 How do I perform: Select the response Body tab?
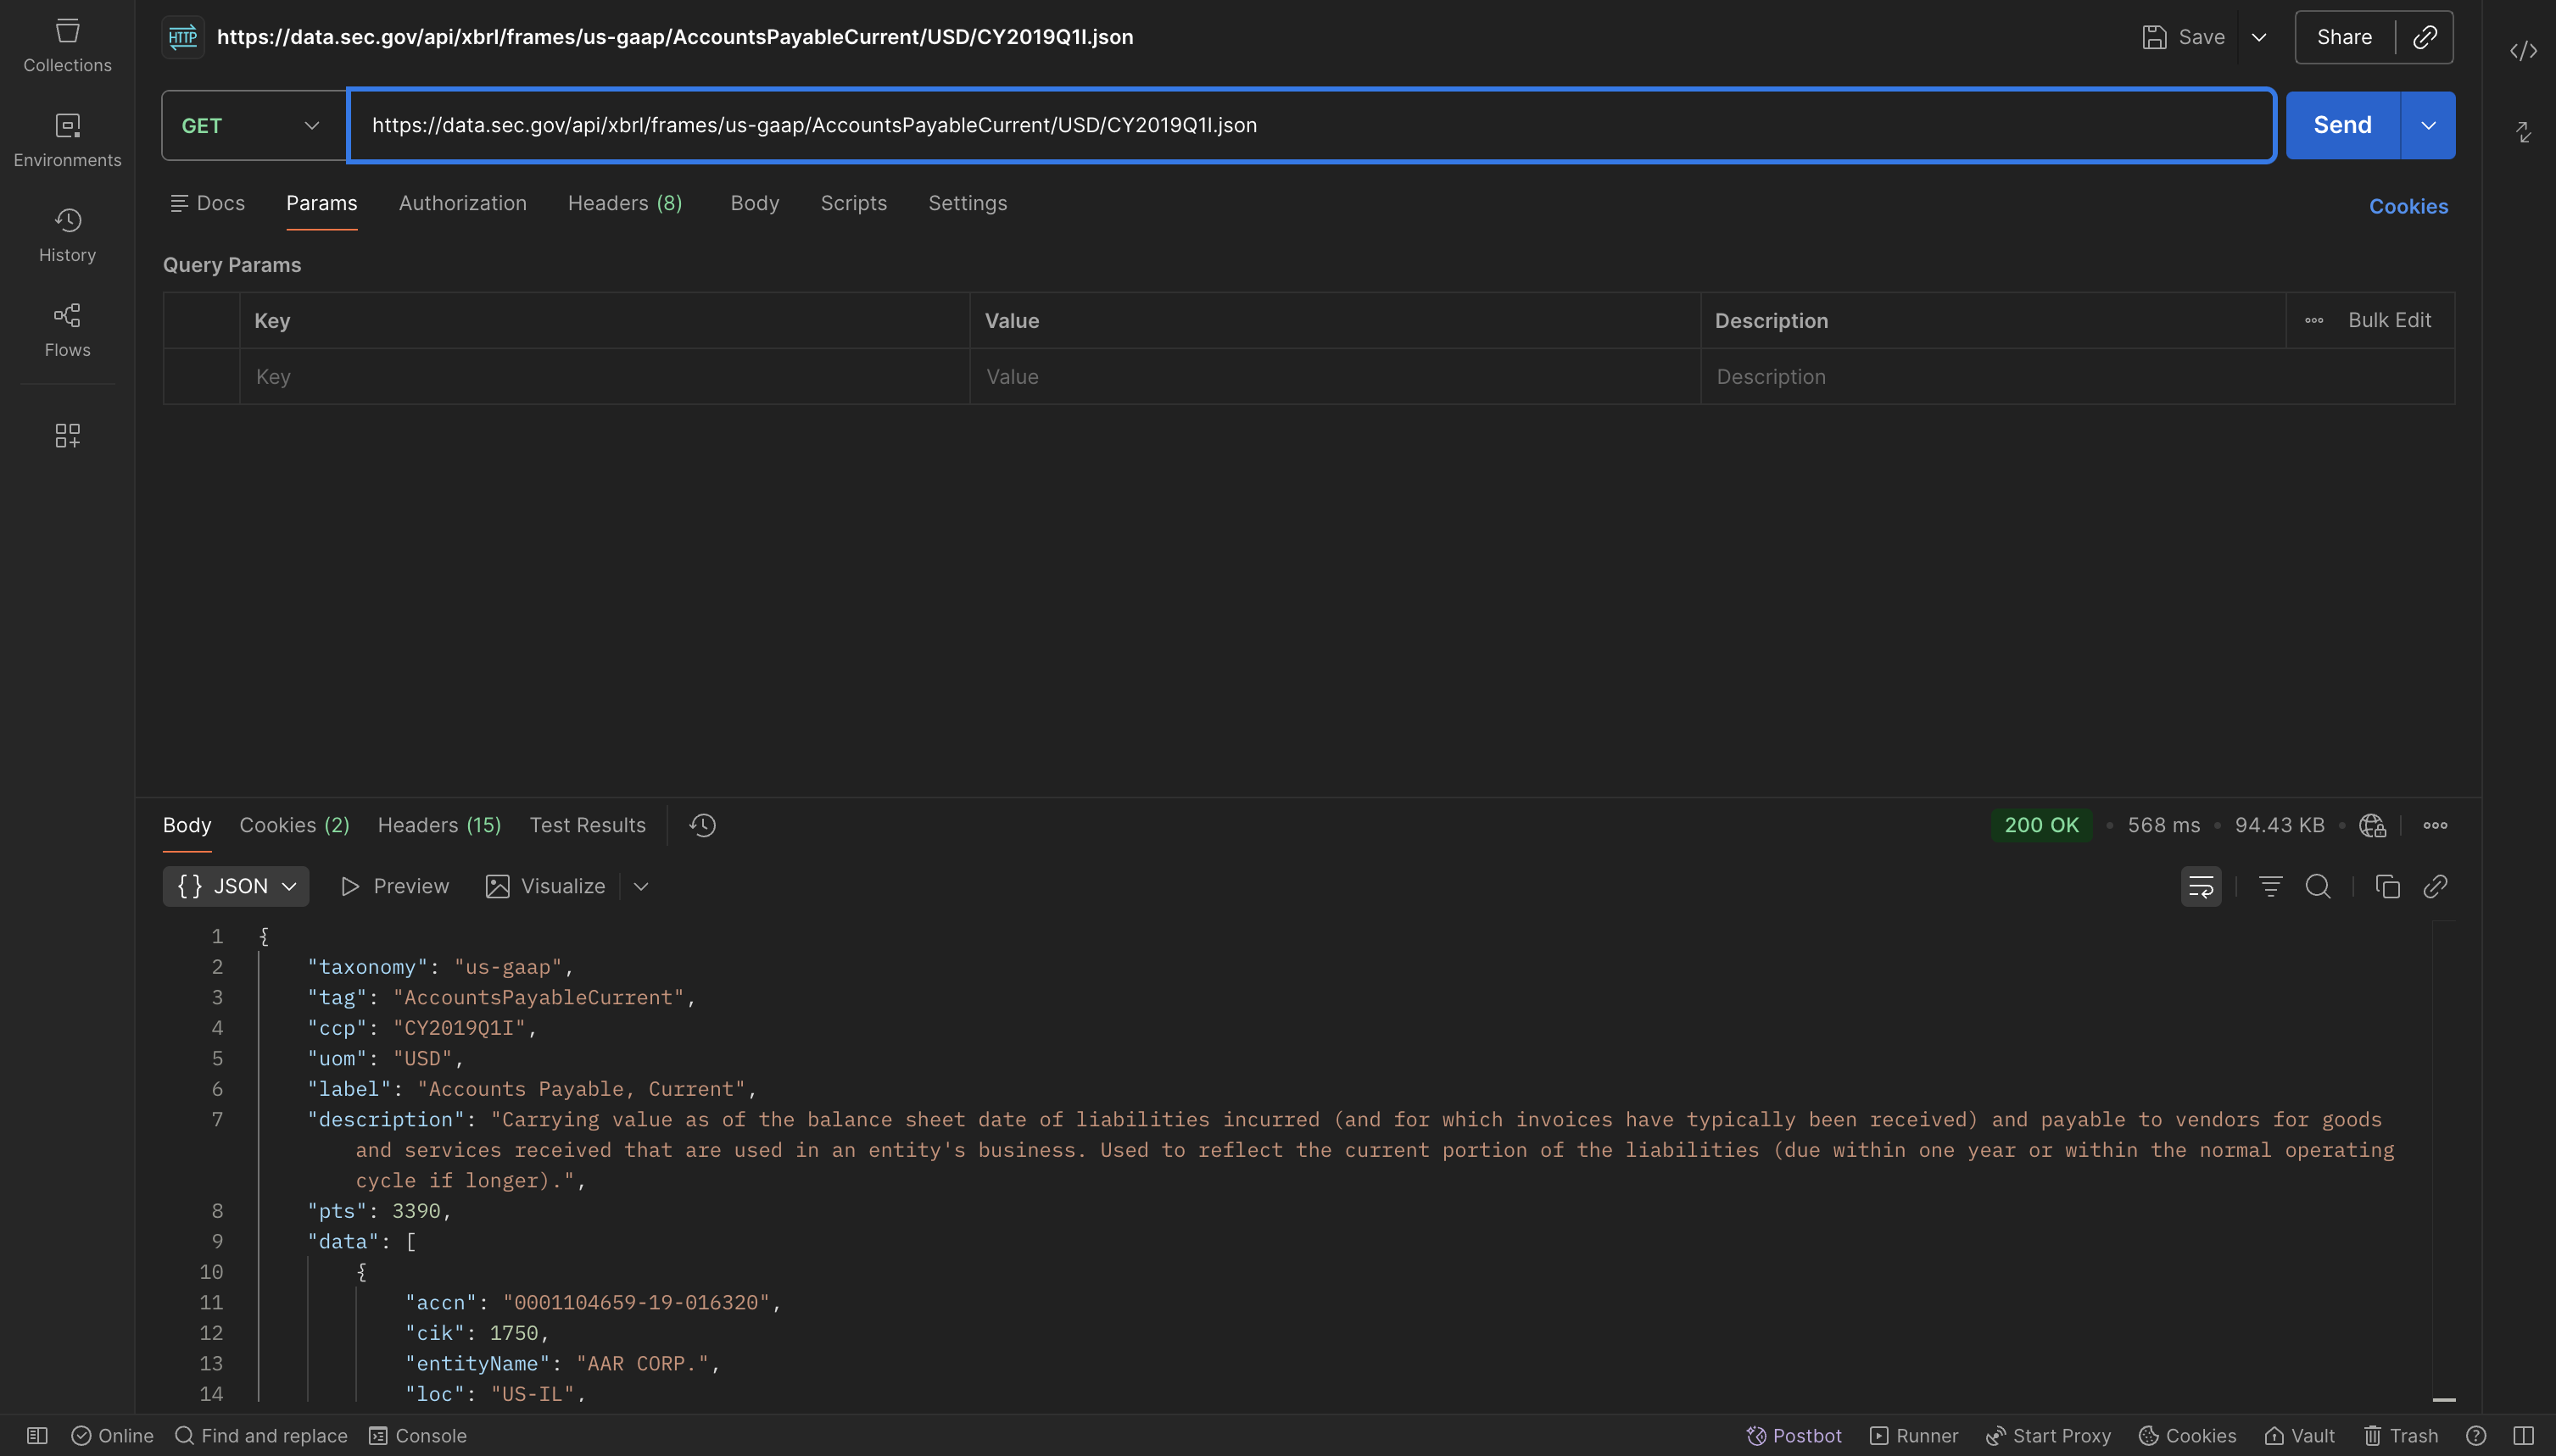click(x=187, y=825)
